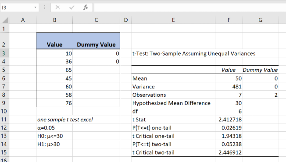Select column E header

(173, 20)
